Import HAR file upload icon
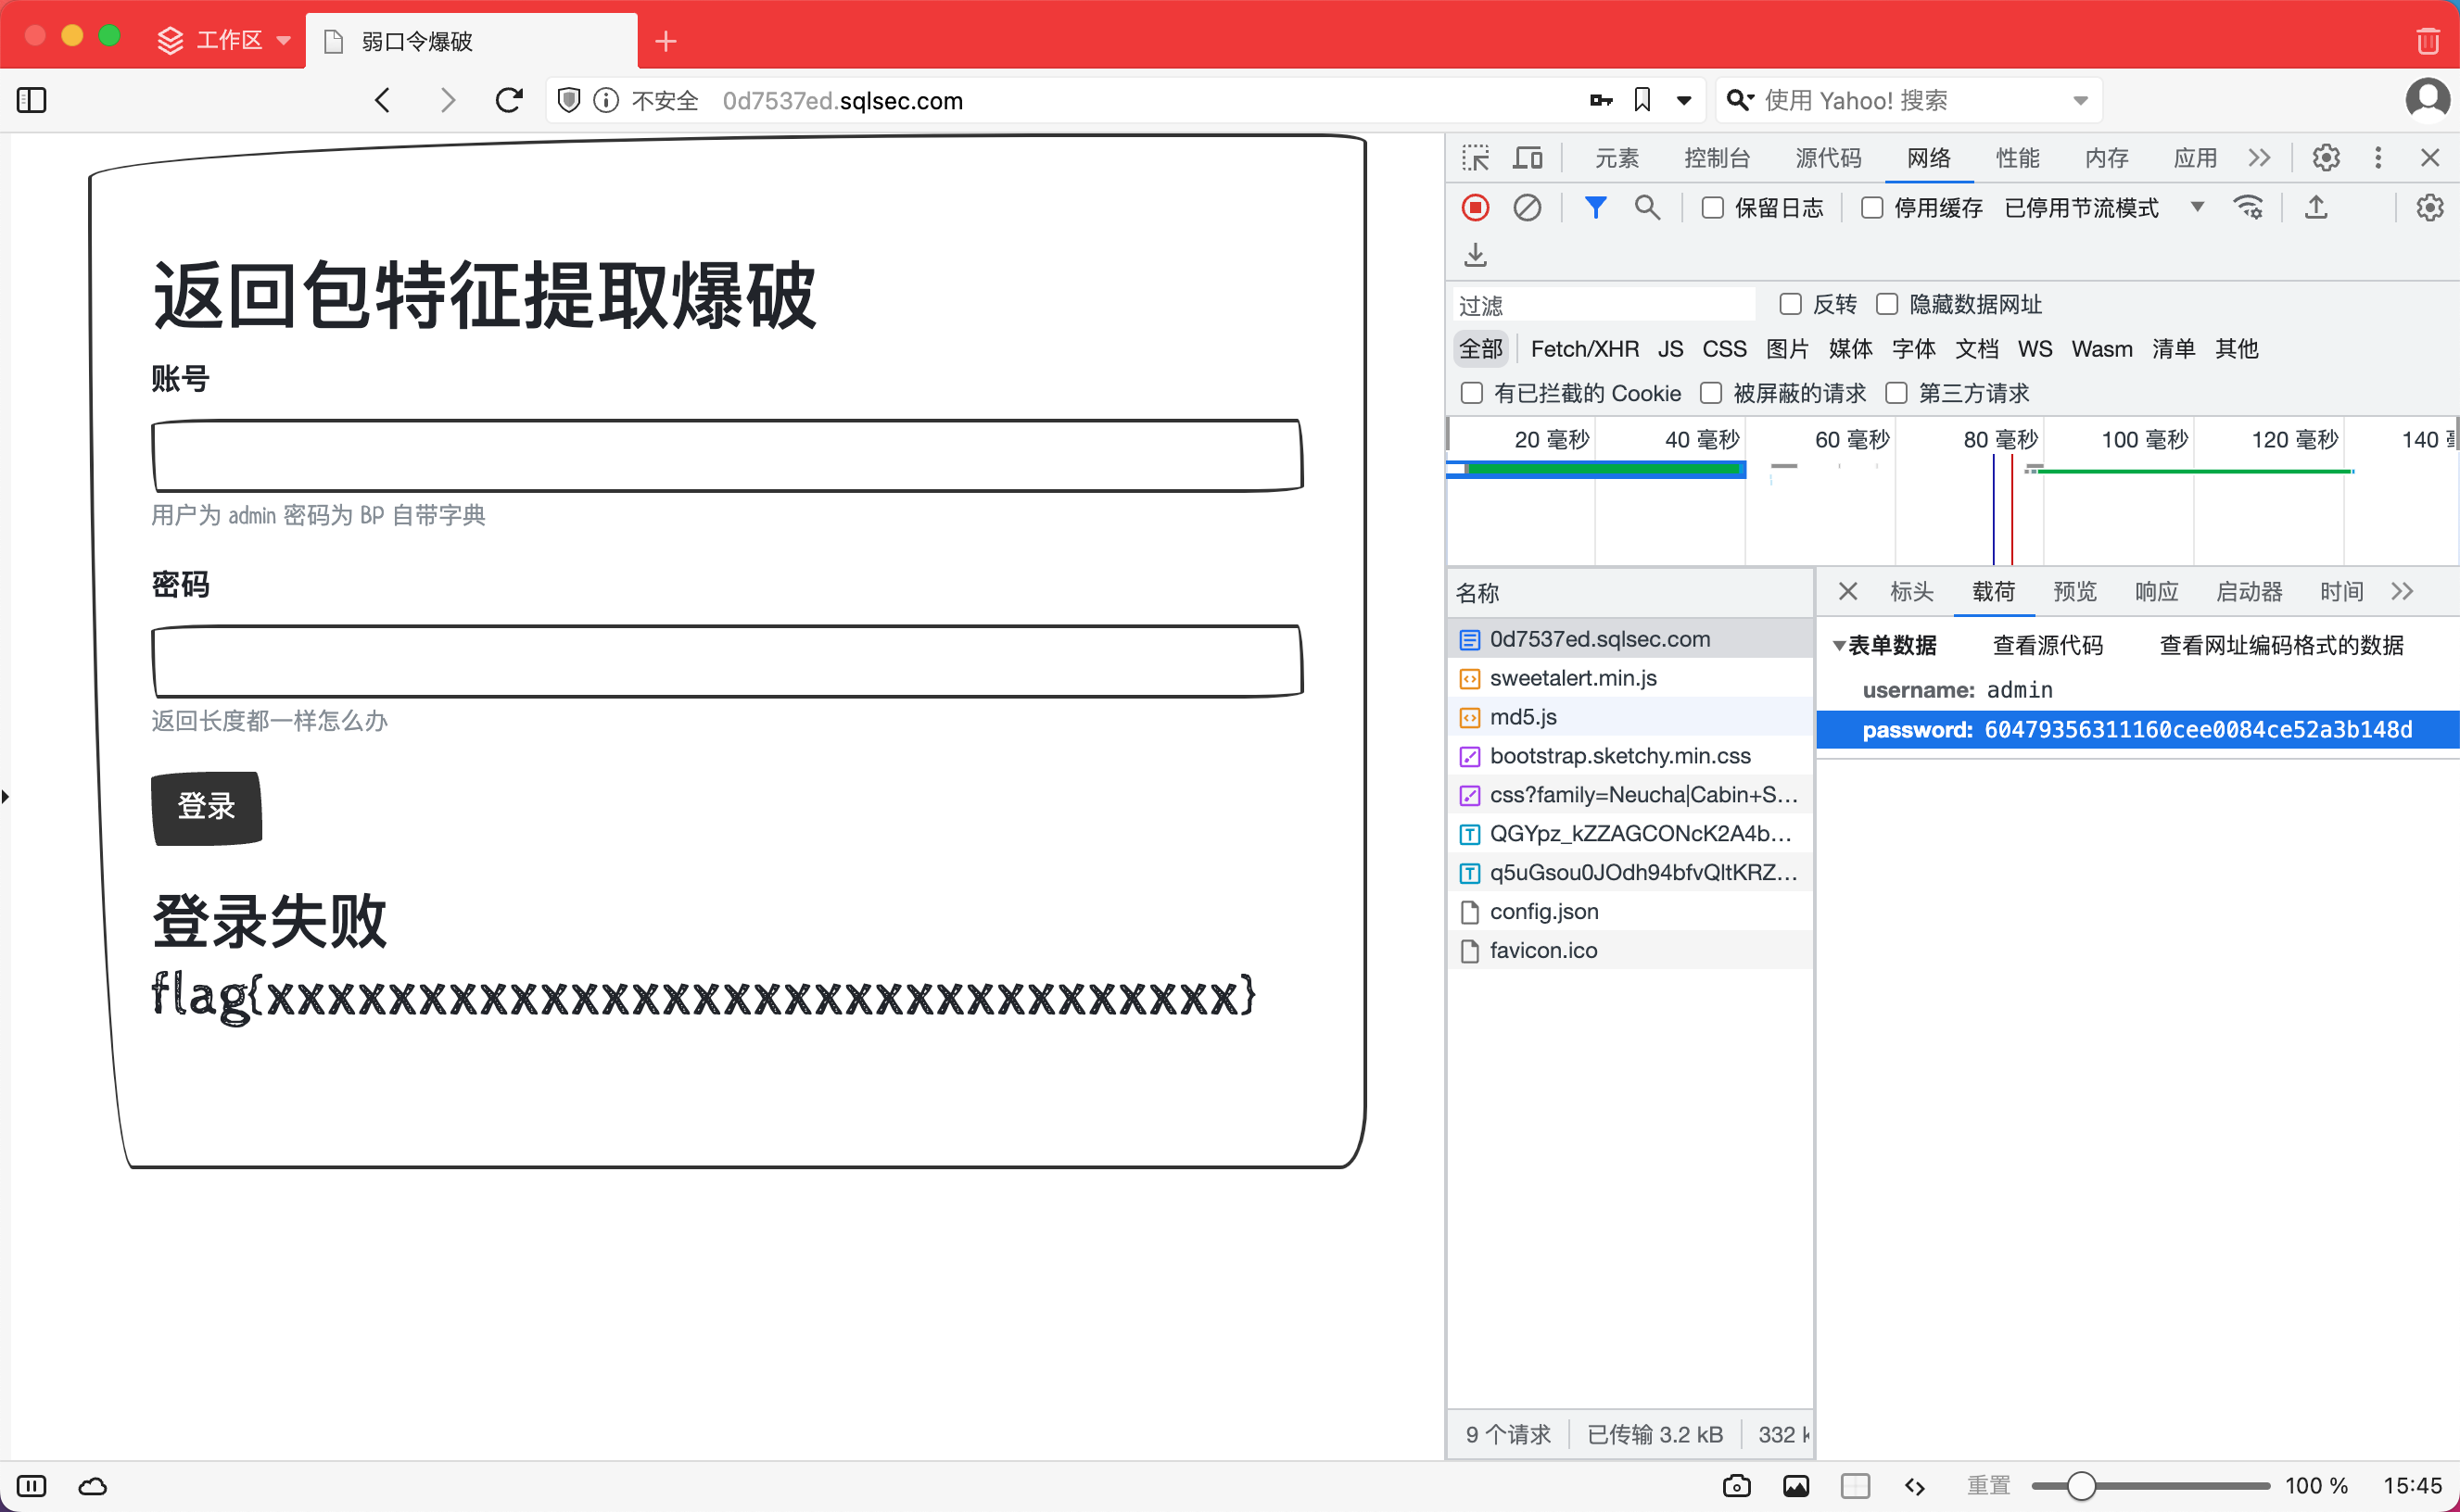Image resolution: width=2460 pixels, height=1512 pixels. 2316,208
